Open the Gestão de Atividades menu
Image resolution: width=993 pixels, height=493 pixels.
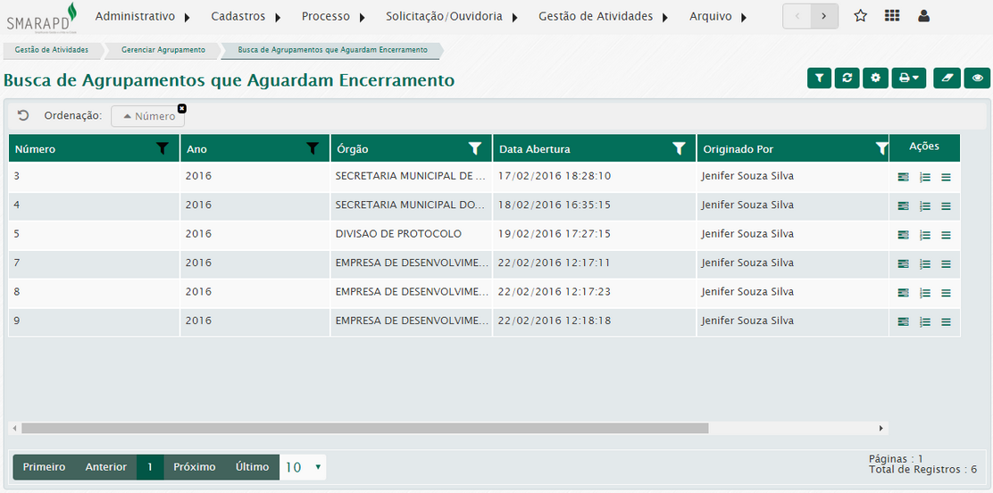[x=603, y=16]
